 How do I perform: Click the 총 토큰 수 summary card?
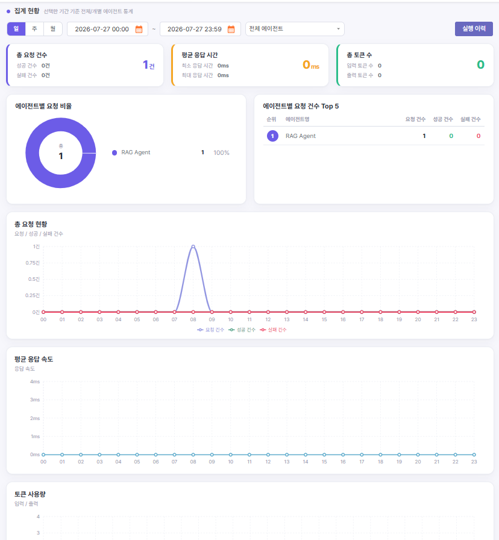(x=415, y=65)
